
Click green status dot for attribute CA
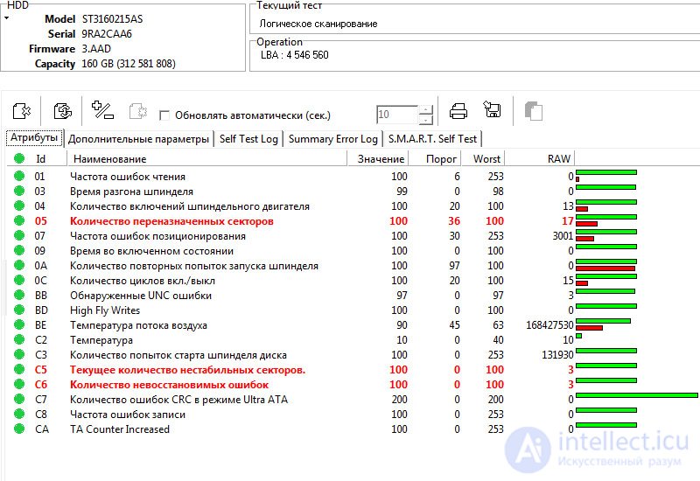pyautogui.click(x=18, y=429)
